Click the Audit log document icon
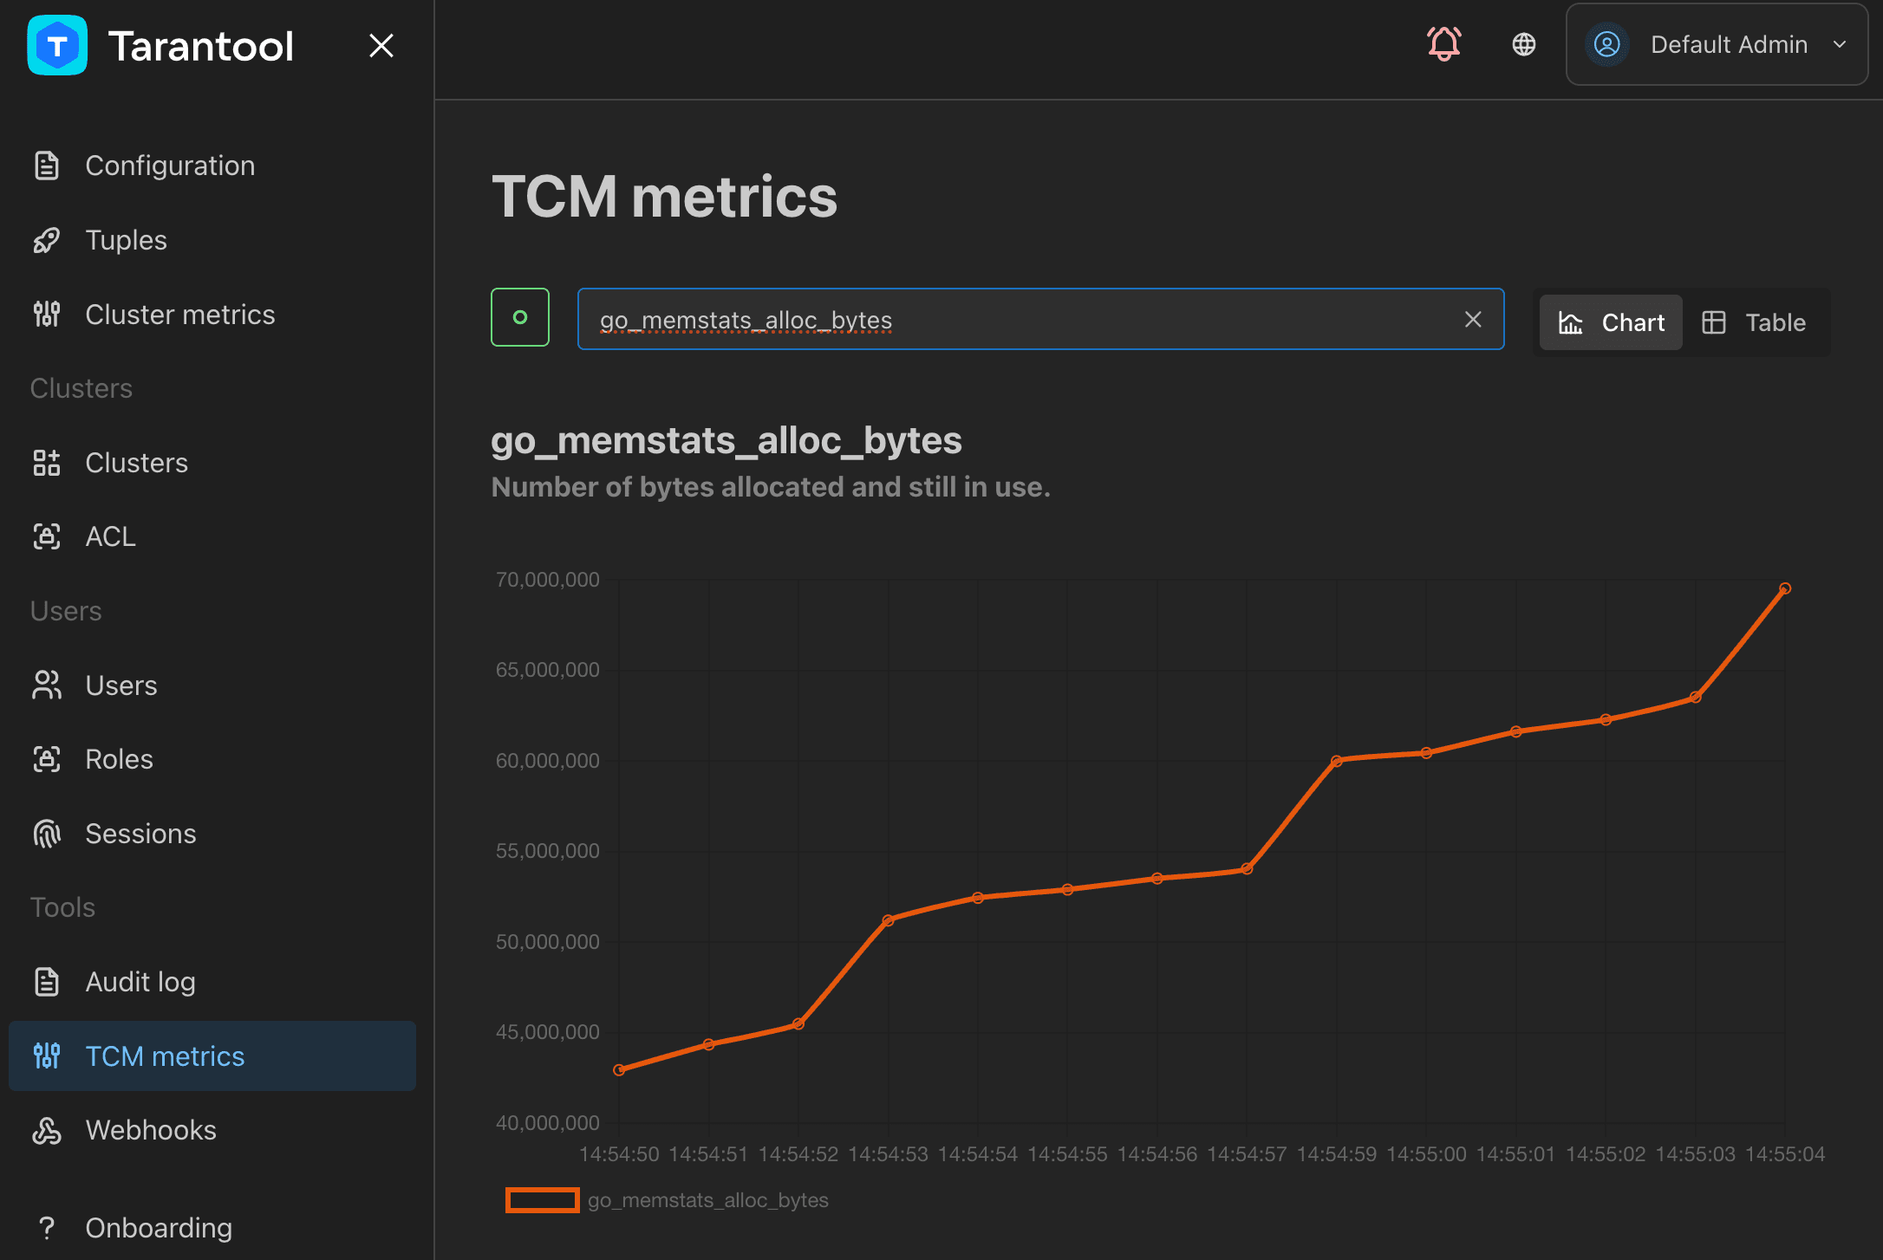This screenshot has height=1260, width=1883. coord(47,982)
